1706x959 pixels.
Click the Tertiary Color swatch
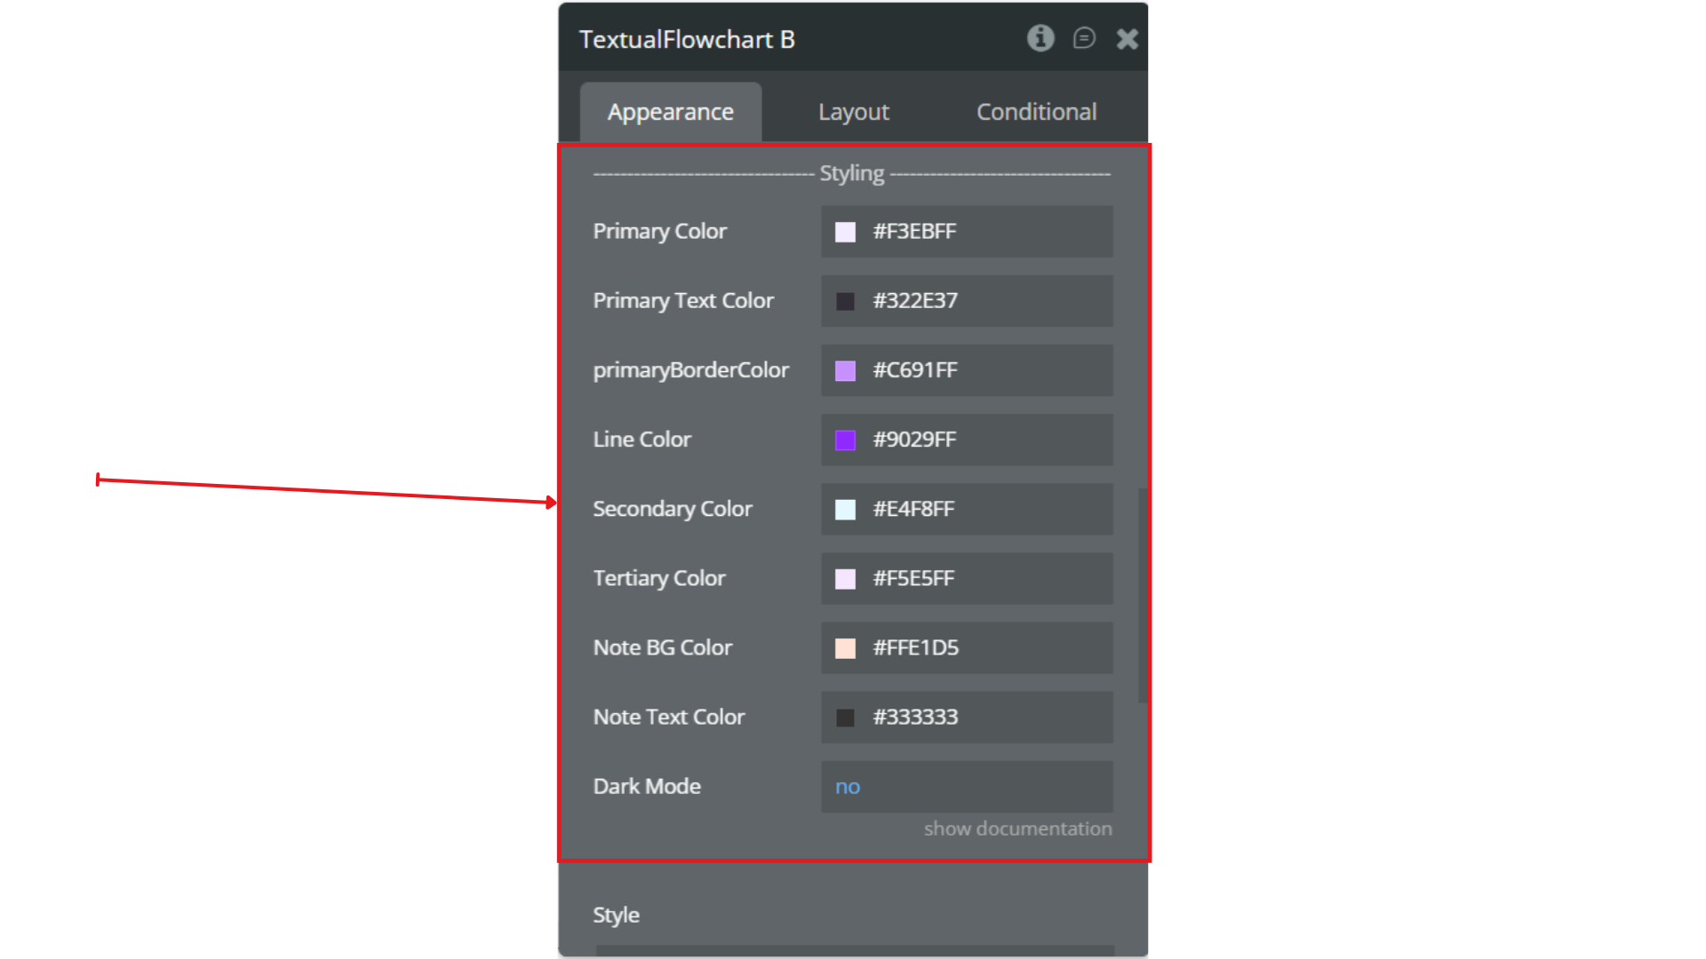pyautogui.click(x=845, y=579)
